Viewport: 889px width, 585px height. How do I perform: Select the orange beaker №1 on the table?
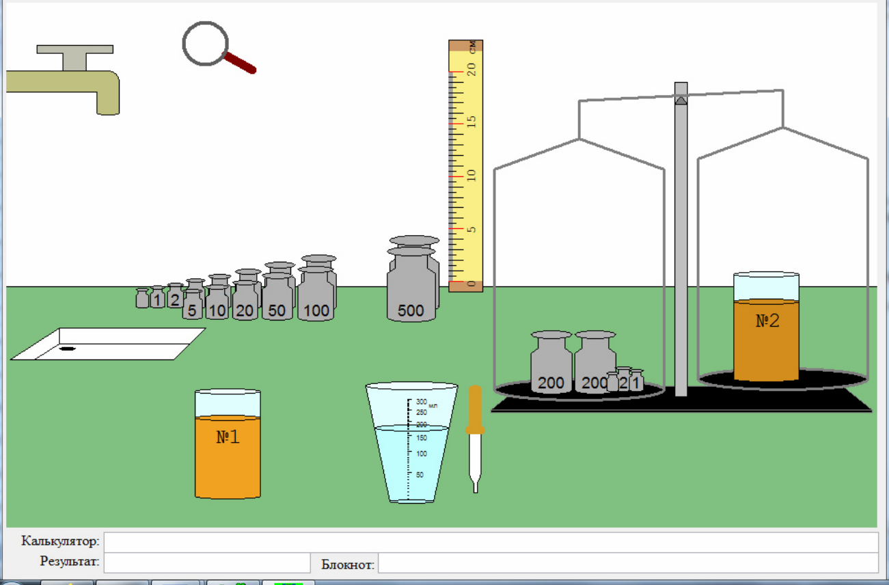228,444
